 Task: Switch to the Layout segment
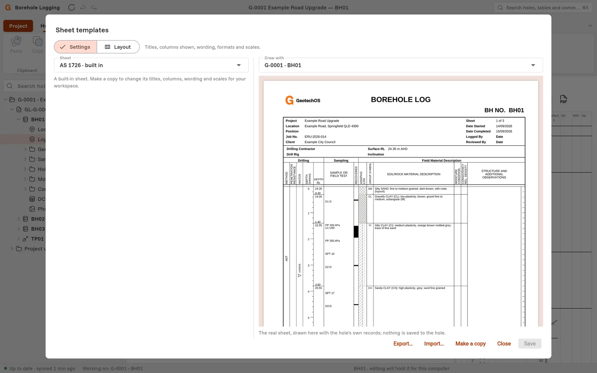[x=118, y=47]
